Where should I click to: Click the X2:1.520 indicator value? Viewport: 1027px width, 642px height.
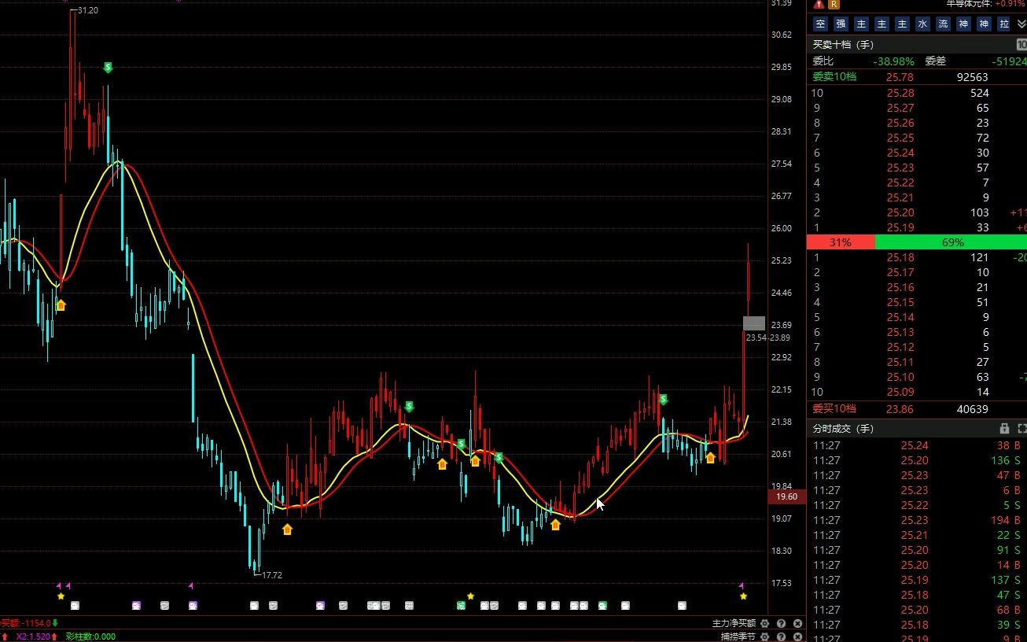(33, 636)
